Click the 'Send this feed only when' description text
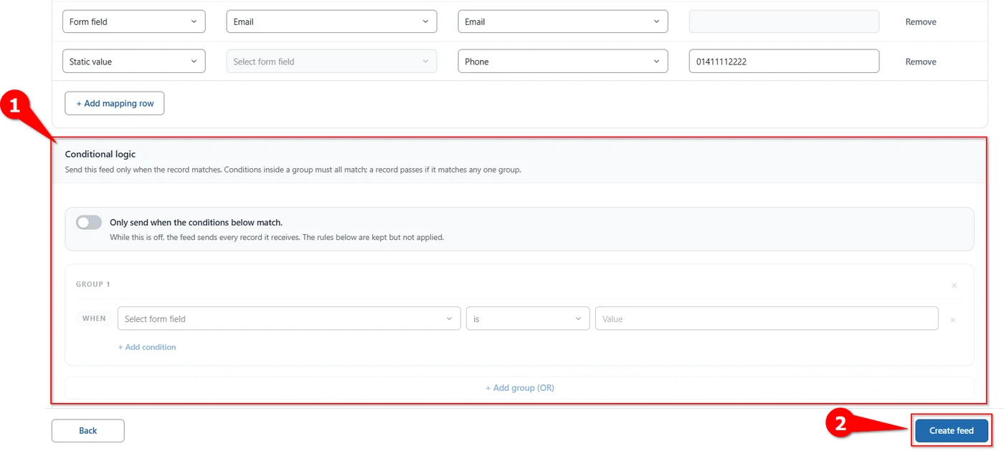 click(x=293, y=170)
